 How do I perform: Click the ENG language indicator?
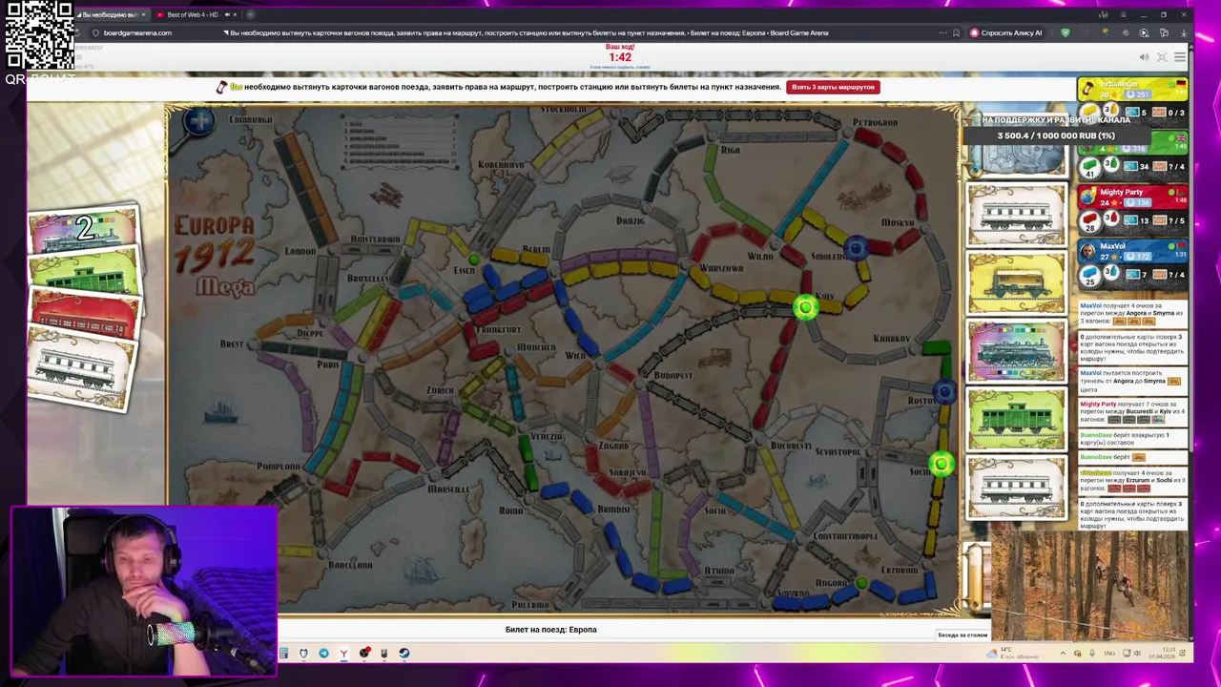coord(1109,654)
